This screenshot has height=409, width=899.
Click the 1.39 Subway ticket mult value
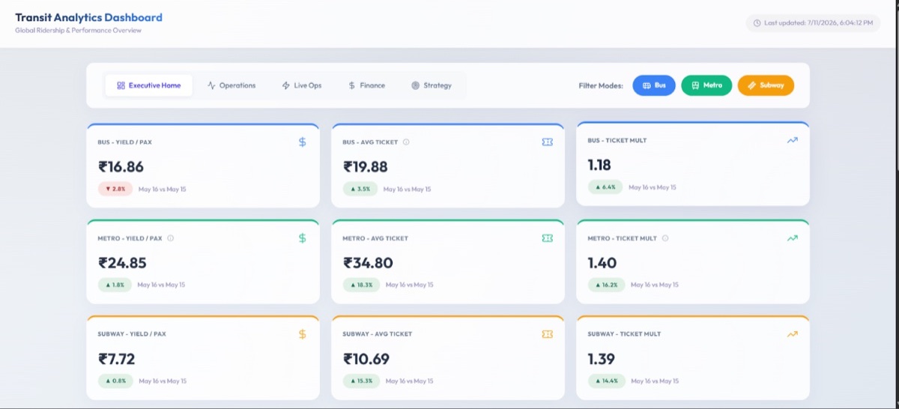coord(602,359)
